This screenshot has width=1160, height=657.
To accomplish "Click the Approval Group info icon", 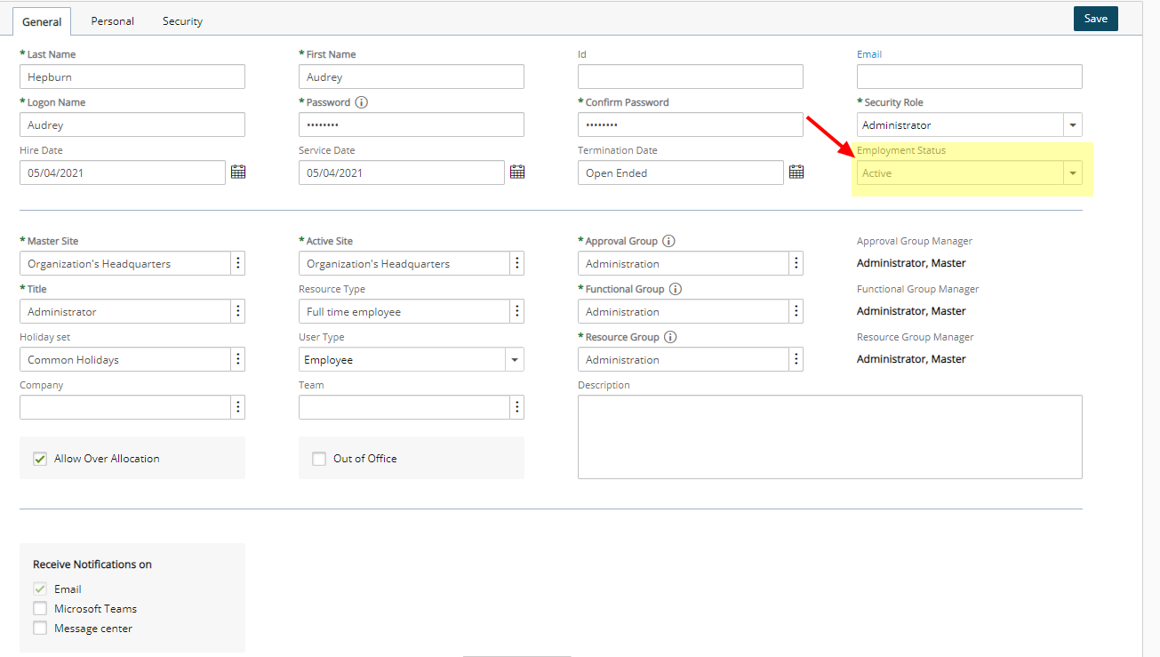I will [668, 241].
